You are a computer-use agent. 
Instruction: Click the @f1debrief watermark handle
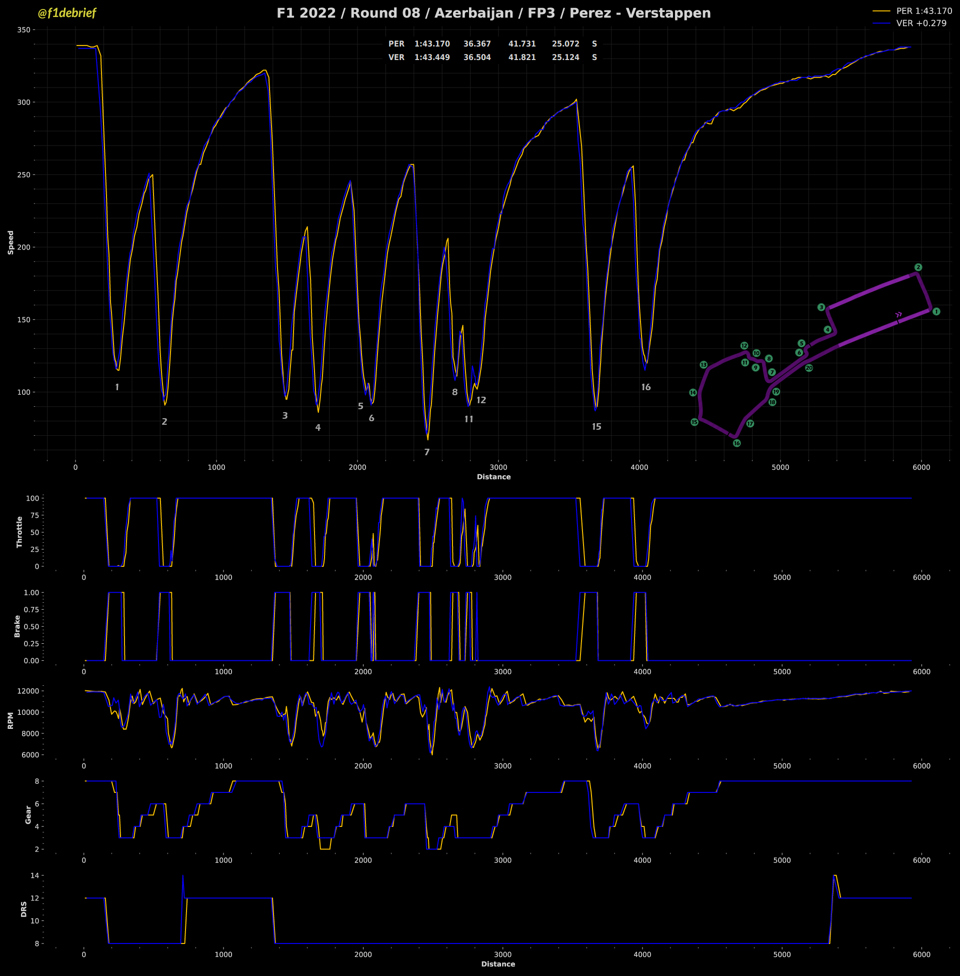66,13
